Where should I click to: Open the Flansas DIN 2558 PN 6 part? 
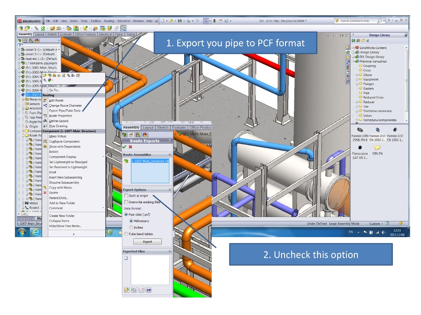point(360,130)
